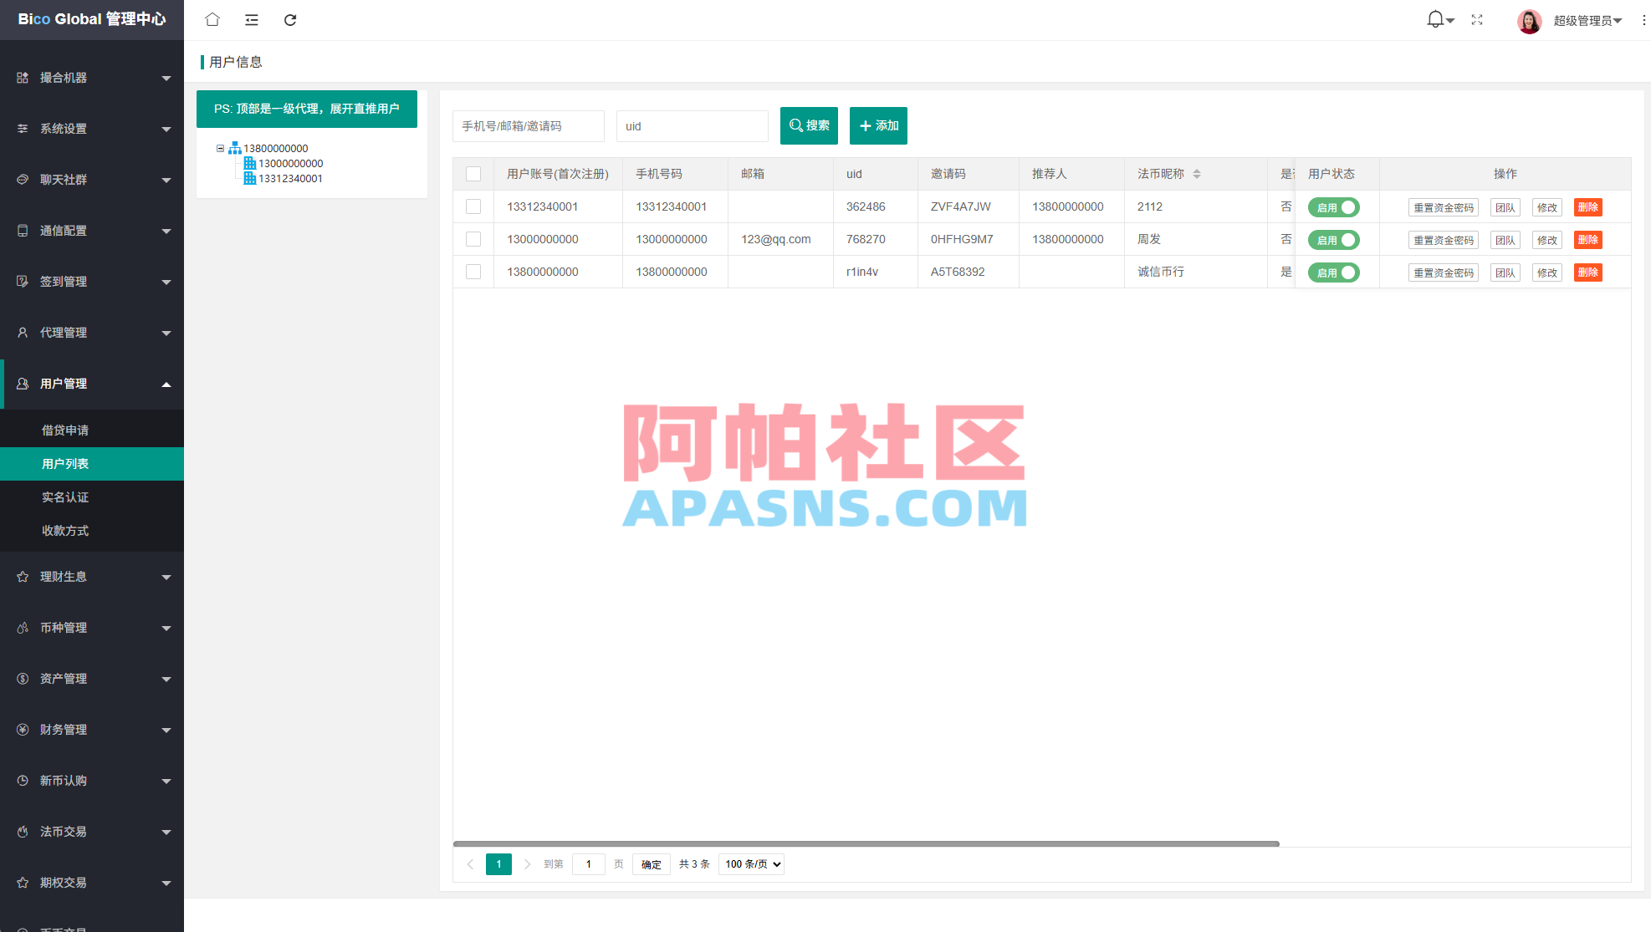The image size is (1651, 932).
Task: Click the 手机号/邮箱/邀请码 search input
Action: (x=528, y=125)
